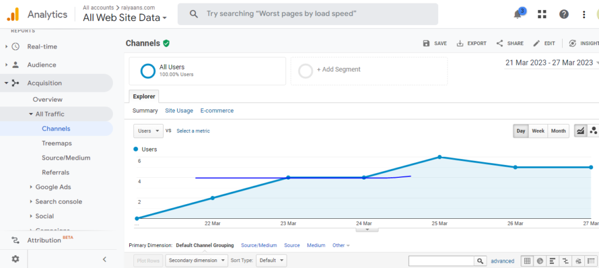Open Source/Medium in the sidebar

tap(66, 158)
